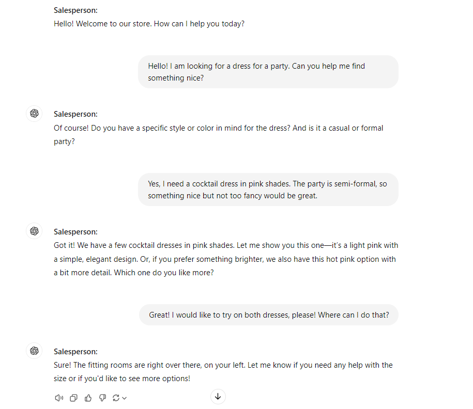
Task: Click the scroll-to-bottom arrow button
Action: click(218, 396)
